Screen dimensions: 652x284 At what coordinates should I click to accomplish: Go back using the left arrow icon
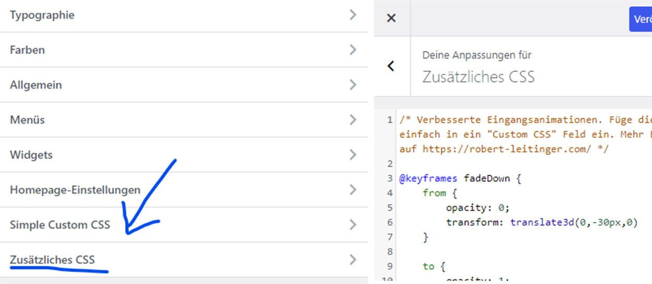(x=391, y=66)
